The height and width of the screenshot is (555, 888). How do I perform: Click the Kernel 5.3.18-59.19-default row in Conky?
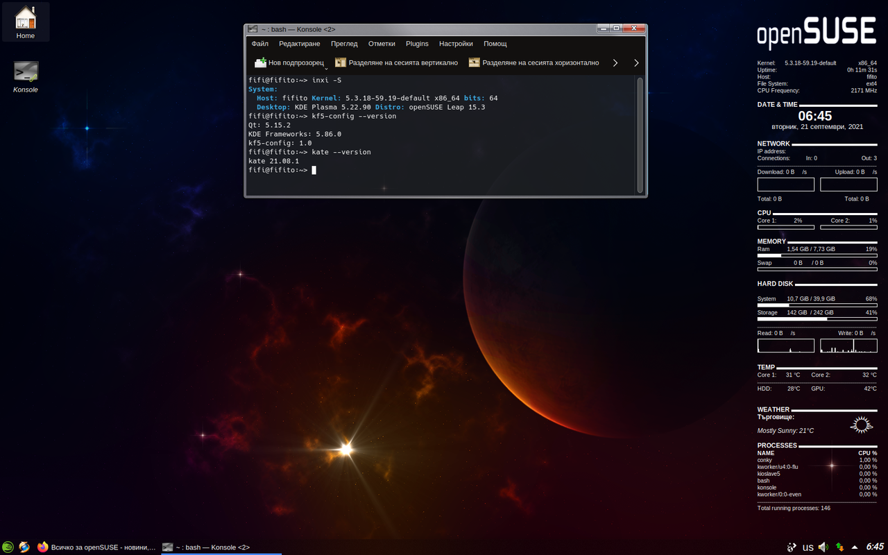(817, 63)
